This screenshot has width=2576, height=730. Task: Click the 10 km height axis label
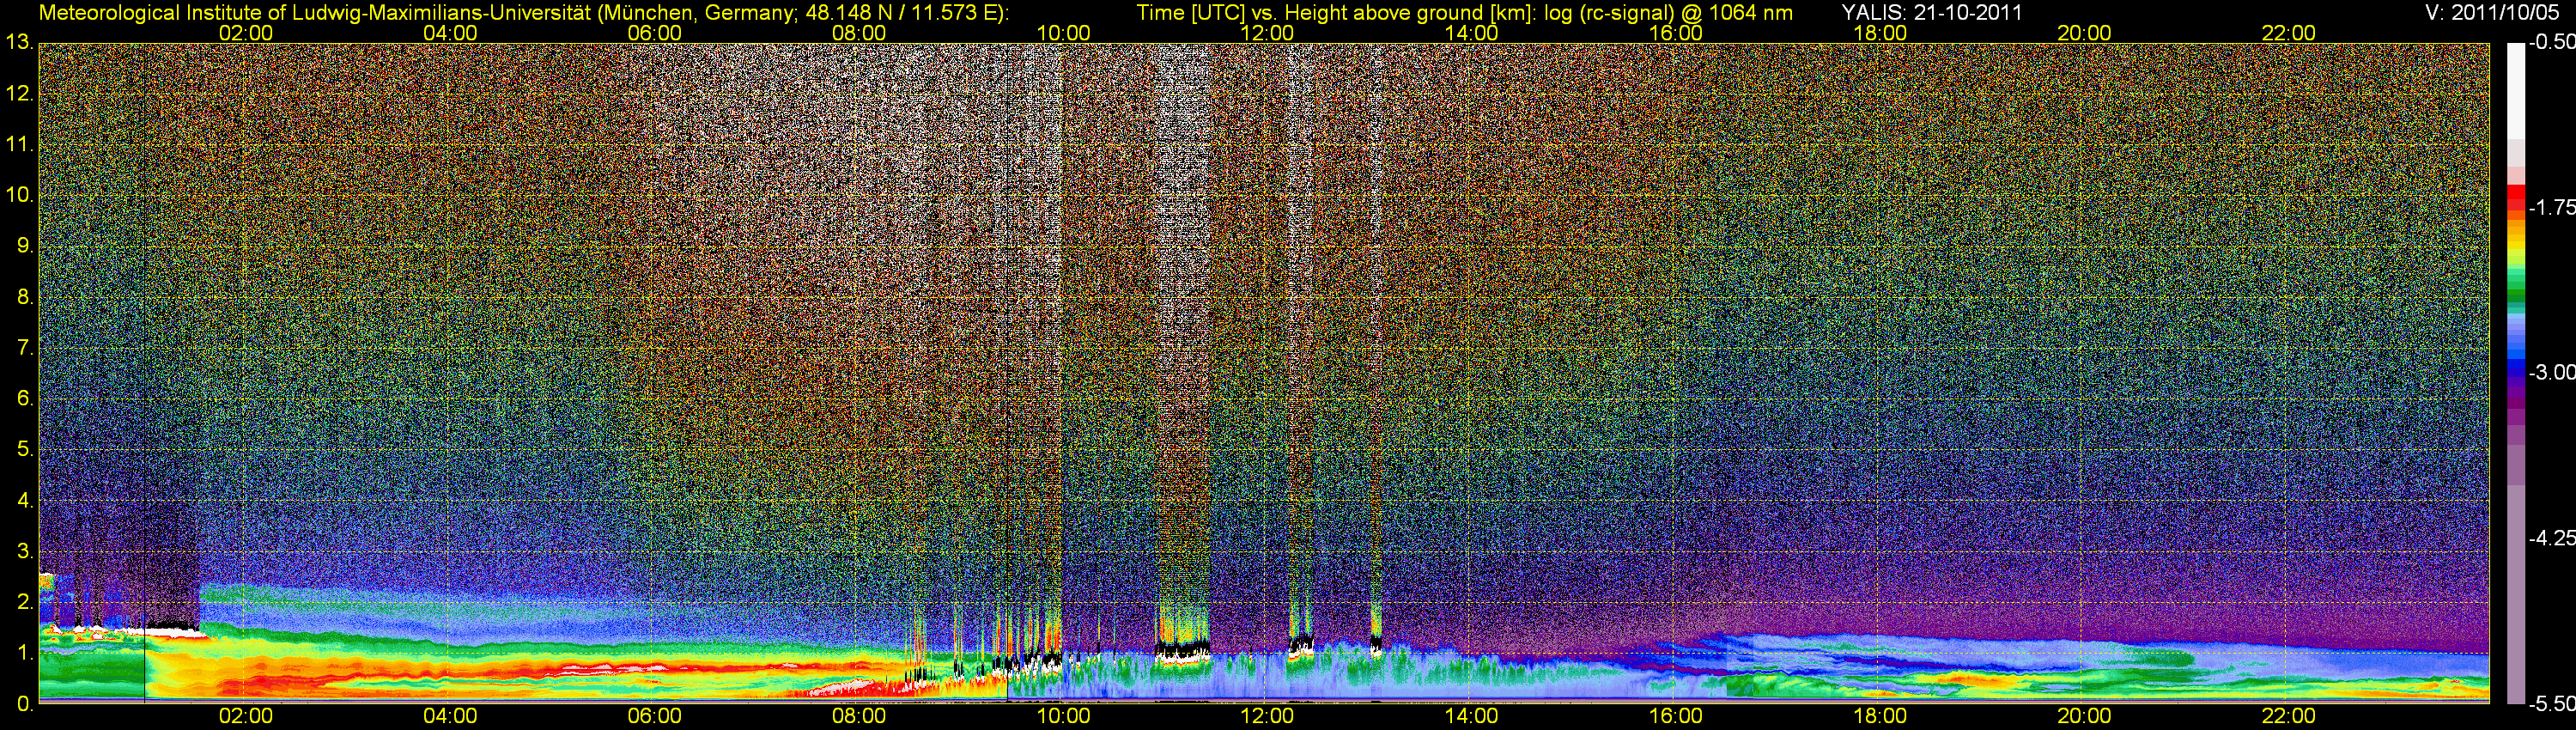click(x=19, y=195)
